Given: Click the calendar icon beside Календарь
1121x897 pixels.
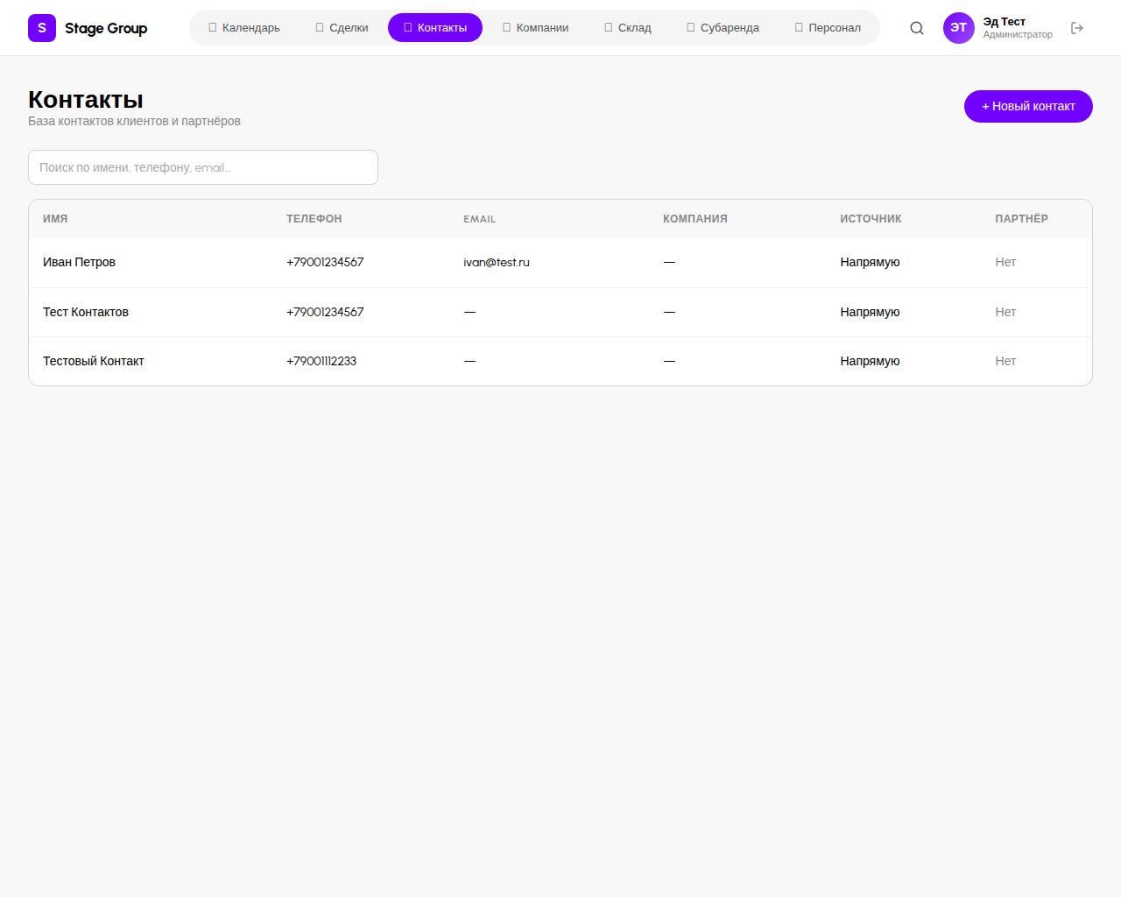Looking at the screenshot, I should 212,27.
